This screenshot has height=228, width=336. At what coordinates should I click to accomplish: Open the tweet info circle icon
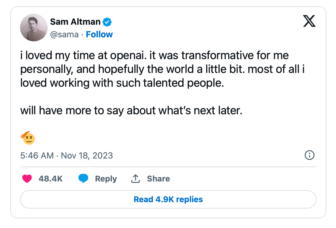point(309,155)
